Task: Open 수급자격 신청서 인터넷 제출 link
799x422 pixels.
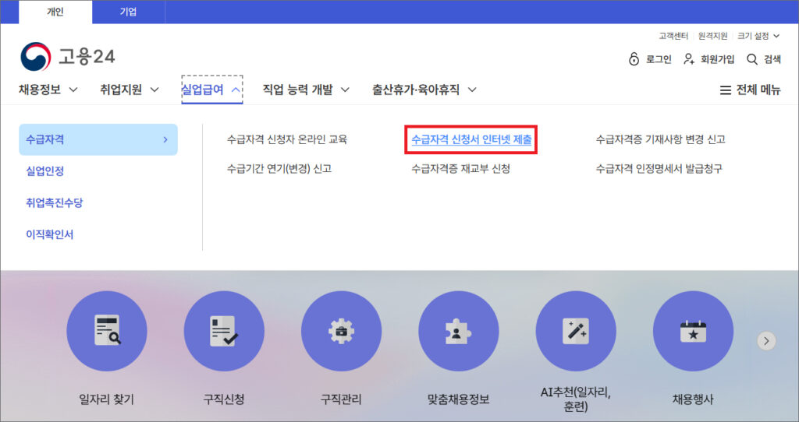Action: pyautogui.click(x=471, y=140)
